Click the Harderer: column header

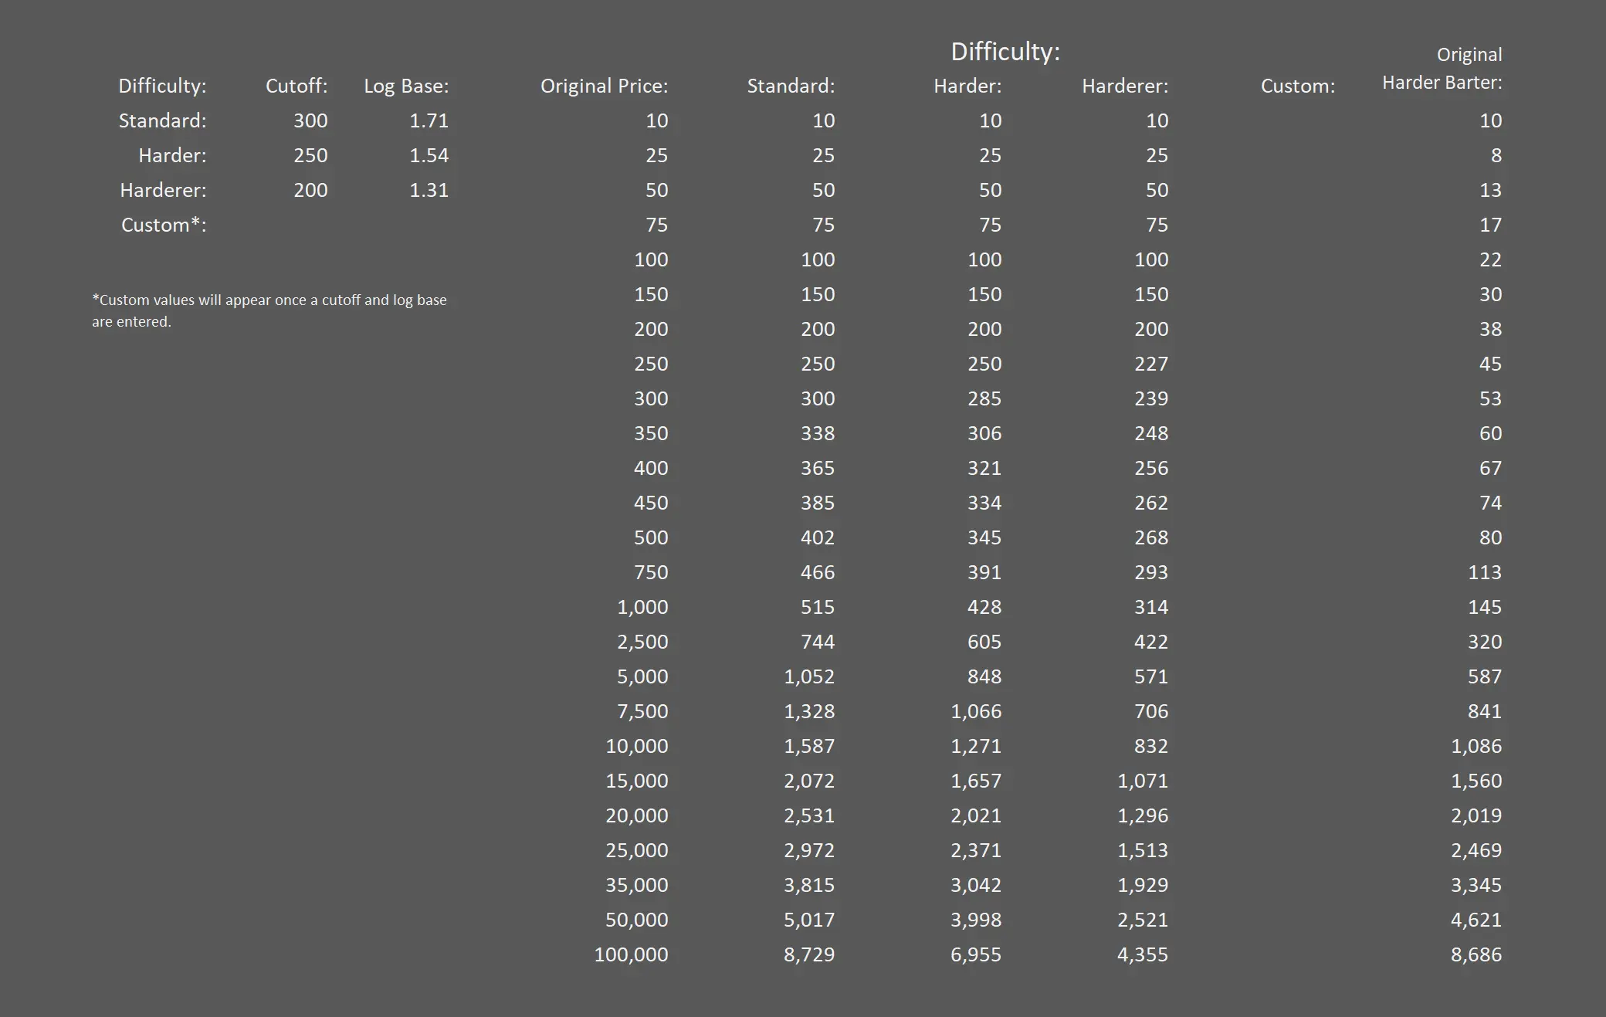1125,86
